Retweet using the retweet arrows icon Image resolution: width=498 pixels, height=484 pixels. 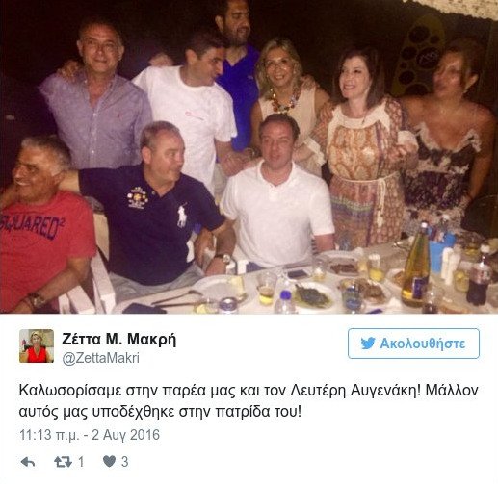(x=63, y=462)
